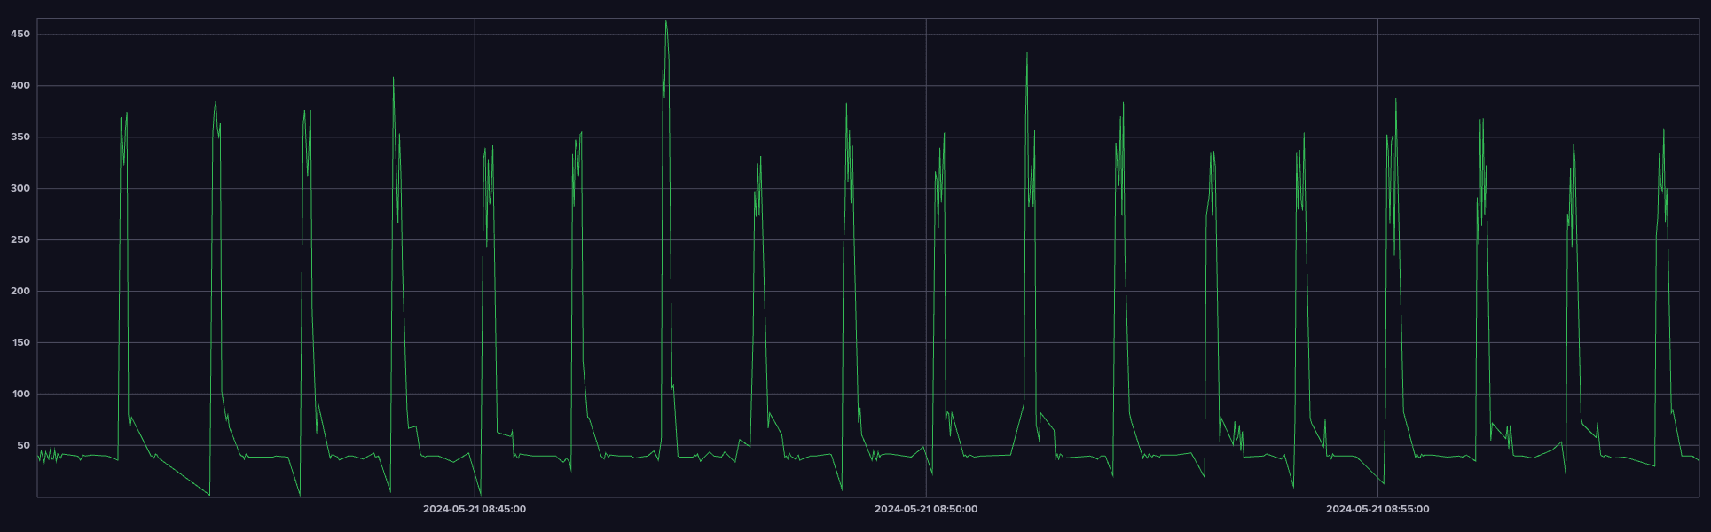Click the 400 y-axis label
1711x532 pixels.
[x=20, y=86]
